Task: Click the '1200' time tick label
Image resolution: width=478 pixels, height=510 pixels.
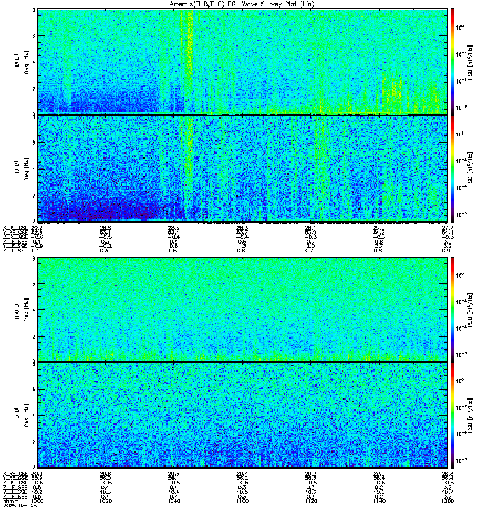Action: click(x=447, y=501)
